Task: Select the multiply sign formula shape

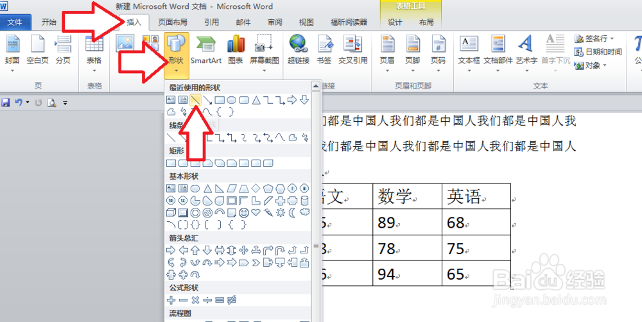Action: (195, 300)
